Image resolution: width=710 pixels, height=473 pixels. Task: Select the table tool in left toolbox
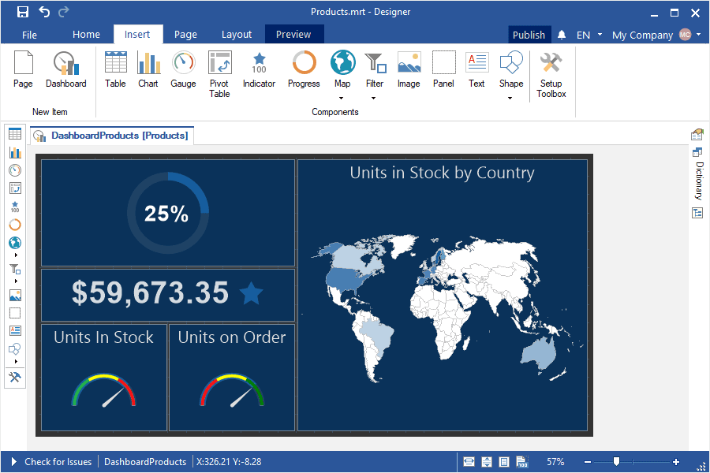pos(15,134)
